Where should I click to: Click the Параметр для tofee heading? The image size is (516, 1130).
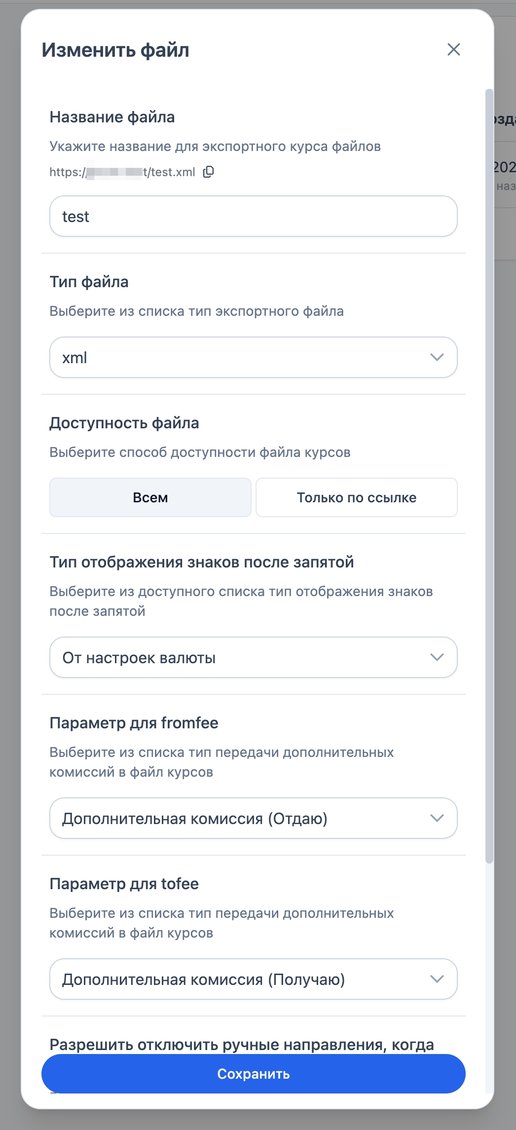tap(124, 884)
